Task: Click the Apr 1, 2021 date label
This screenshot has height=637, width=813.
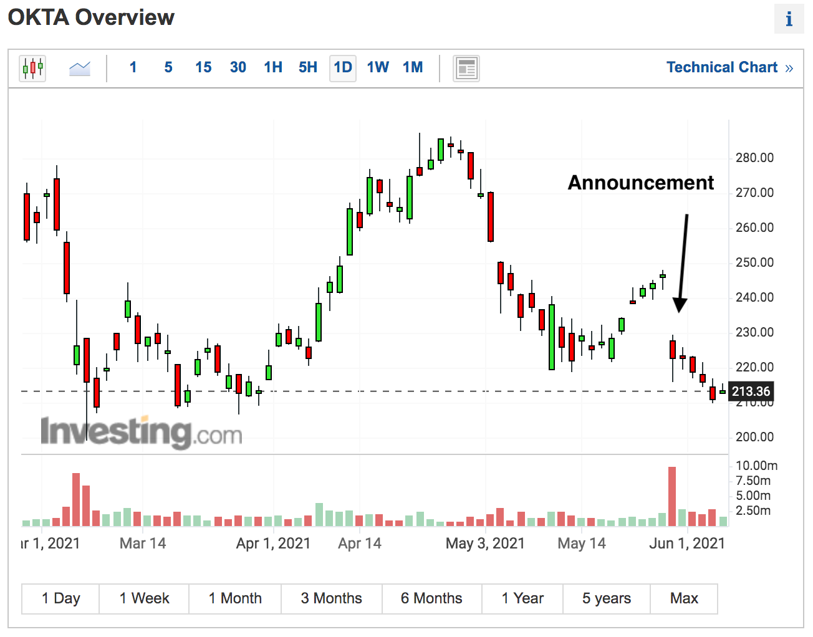Action: click(273, 544)
